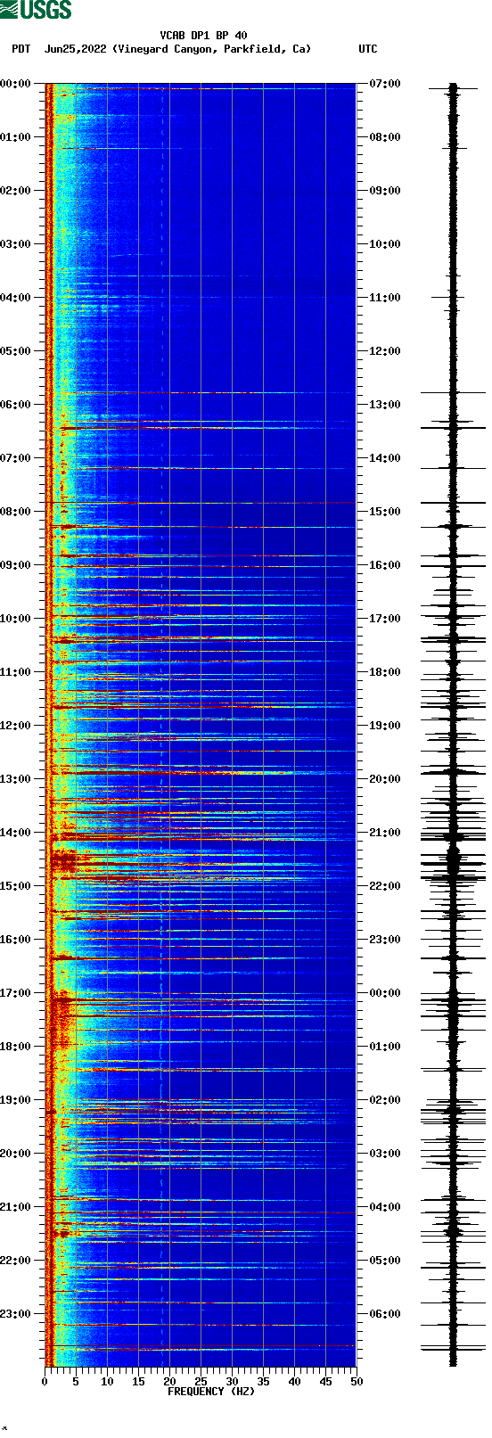This screenshot has width=492, height=1438.
Task: Click the UTC time label 12:00
Action: (x=385, y=351)
